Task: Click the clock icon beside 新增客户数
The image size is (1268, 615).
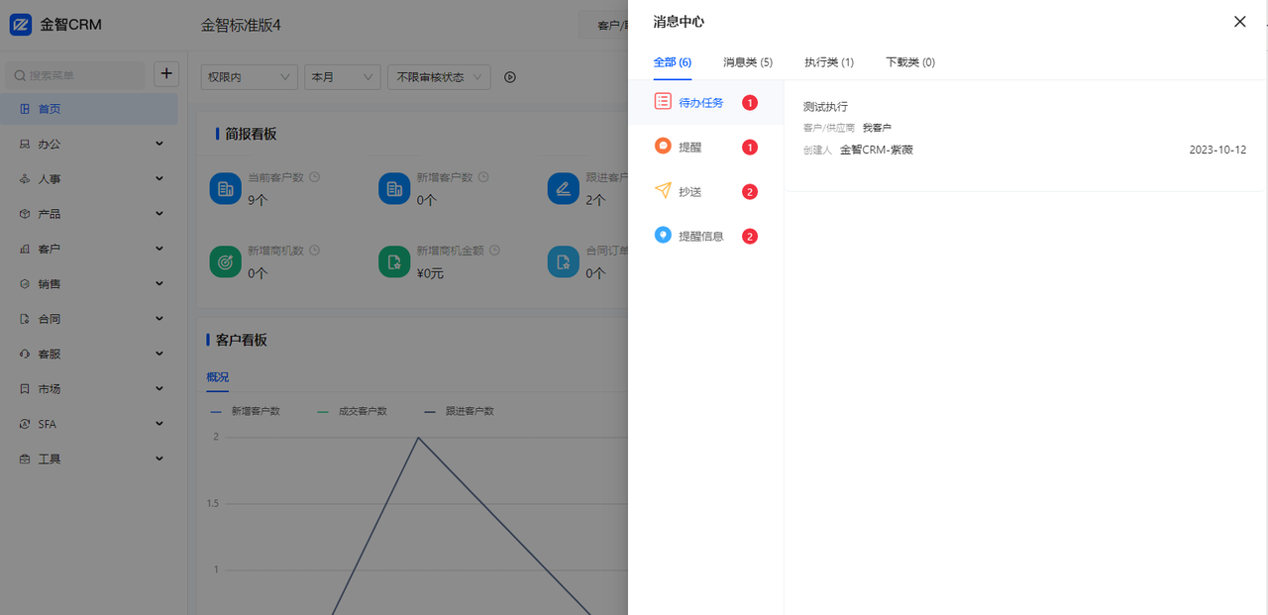Action: [x=483, y=177]
